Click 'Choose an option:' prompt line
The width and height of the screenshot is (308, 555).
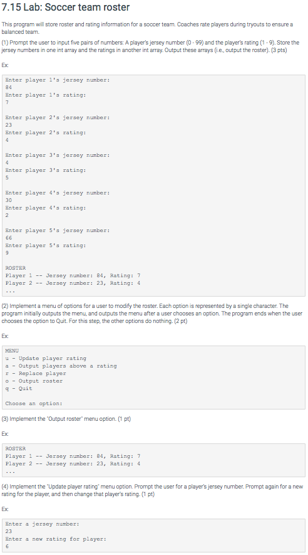(x=34, y=403)
